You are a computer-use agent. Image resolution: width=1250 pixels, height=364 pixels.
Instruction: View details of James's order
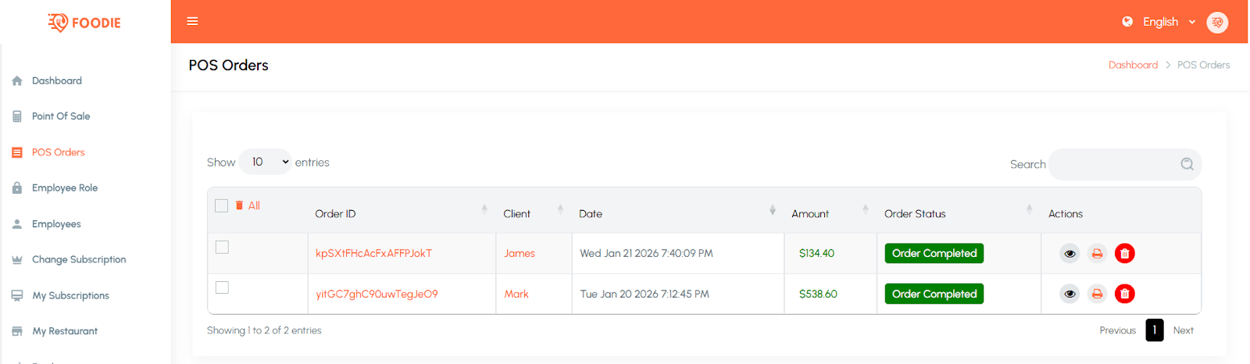tap(1070, 253)
